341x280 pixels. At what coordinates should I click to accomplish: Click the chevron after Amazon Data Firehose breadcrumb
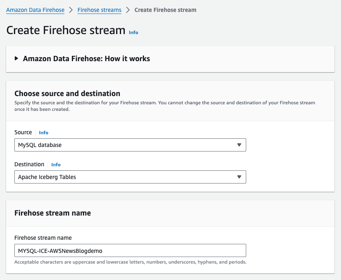pyautogui.click(x=71, y=10)
